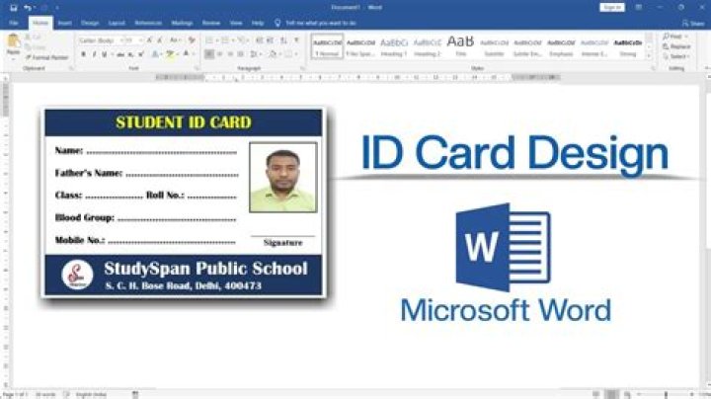Click the Sort icon in the Paragraph group
711x399 pixels.
pyautogui.click(x=283, y=40)
